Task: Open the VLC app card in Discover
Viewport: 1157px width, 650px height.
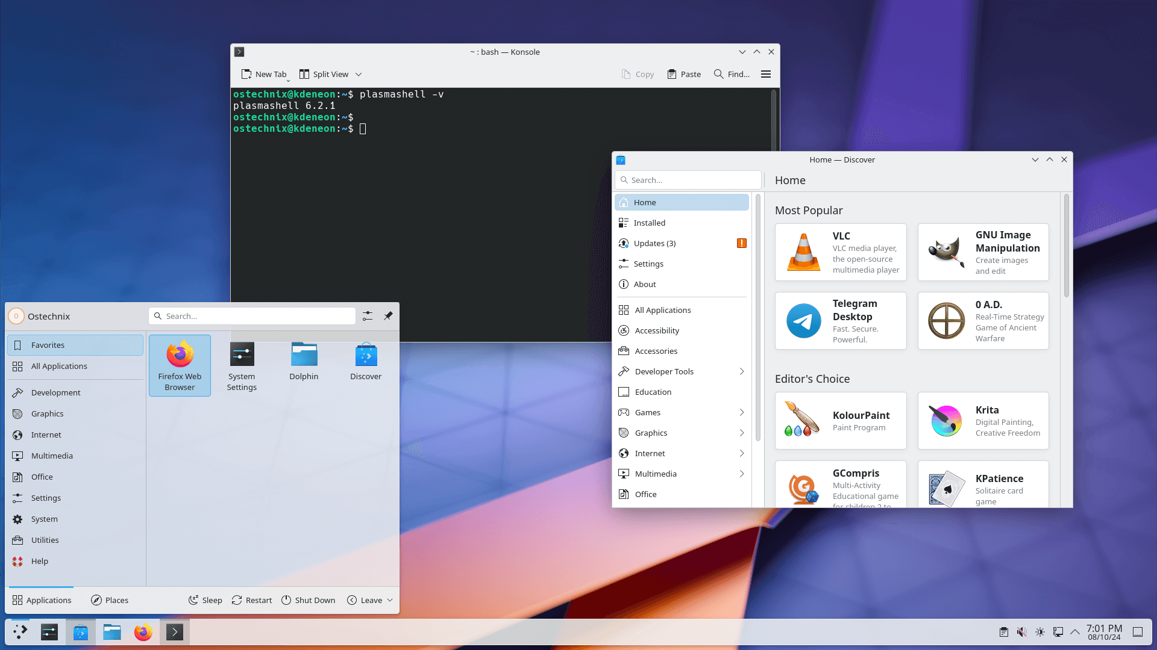Action: [x=841, y=252]
